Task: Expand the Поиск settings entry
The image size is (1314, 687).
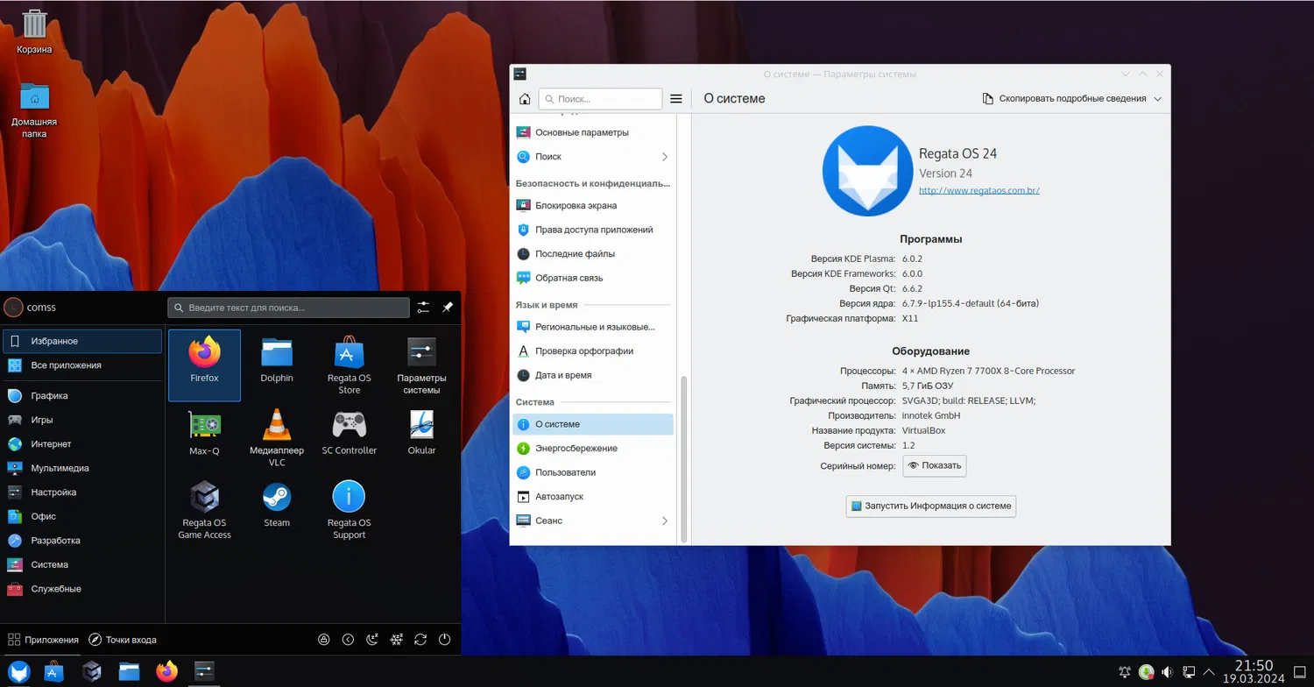Action: pos(593,157)
